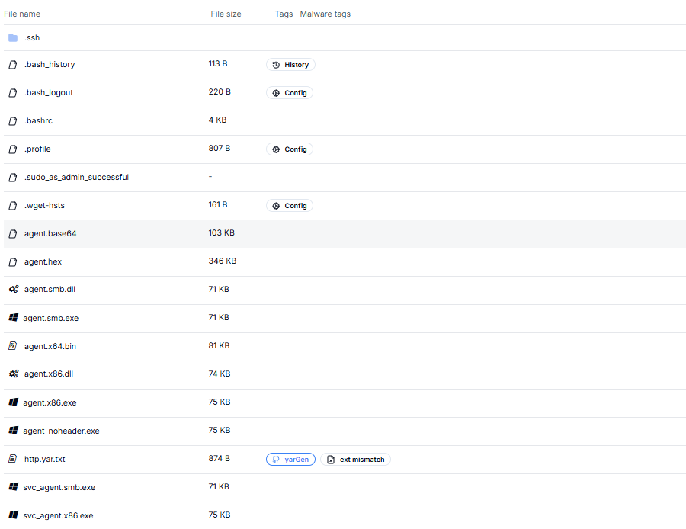
Task: Click the binary file icon for agent.x64.bin
Action: click(13, 346)
